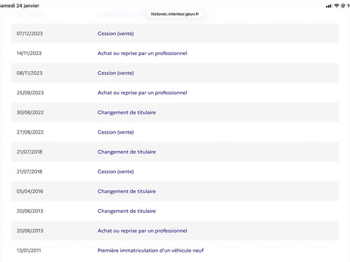
Task: Open Changement de titulaire dated 30/08/2022
Action: [x=126, y=112]
